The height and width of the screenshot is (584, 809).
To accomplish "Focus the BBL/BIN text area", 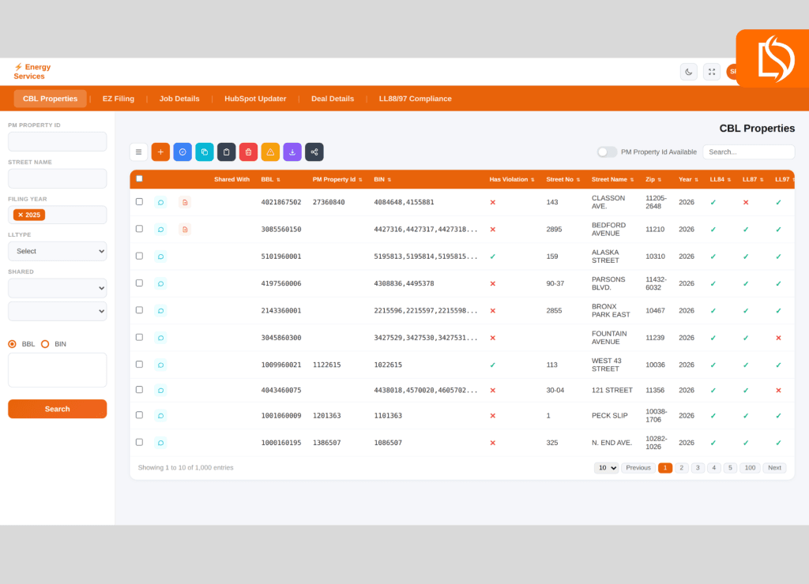I will tap(57, 370).
